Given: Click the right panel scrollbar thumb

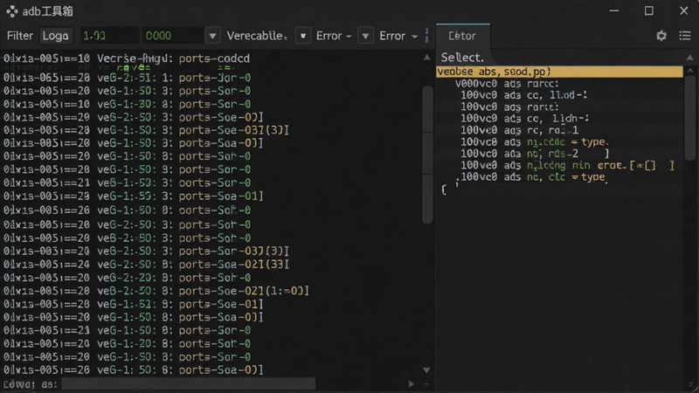Looking at the screenshot, I should tap(690, 117).
